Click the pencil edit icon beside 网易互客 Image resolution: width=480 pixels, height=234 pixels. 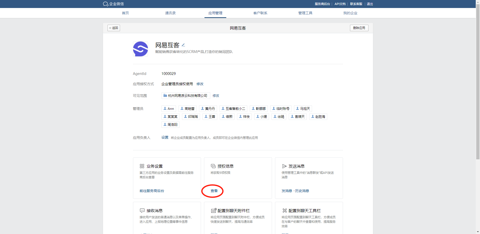tap(183, 45)
